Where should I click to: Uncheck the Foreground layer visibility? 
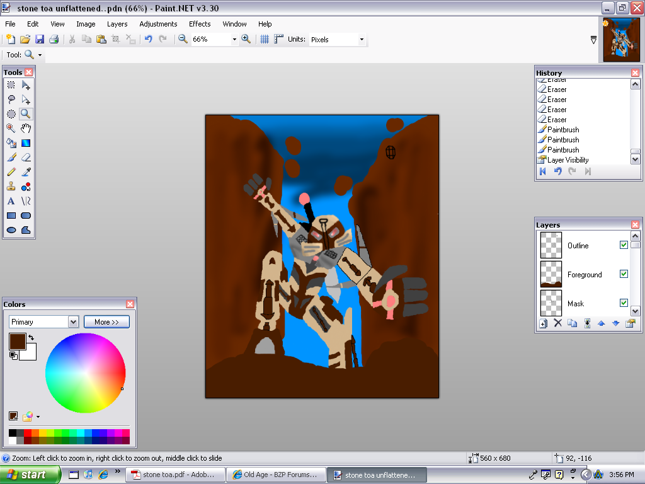(624, 274)
